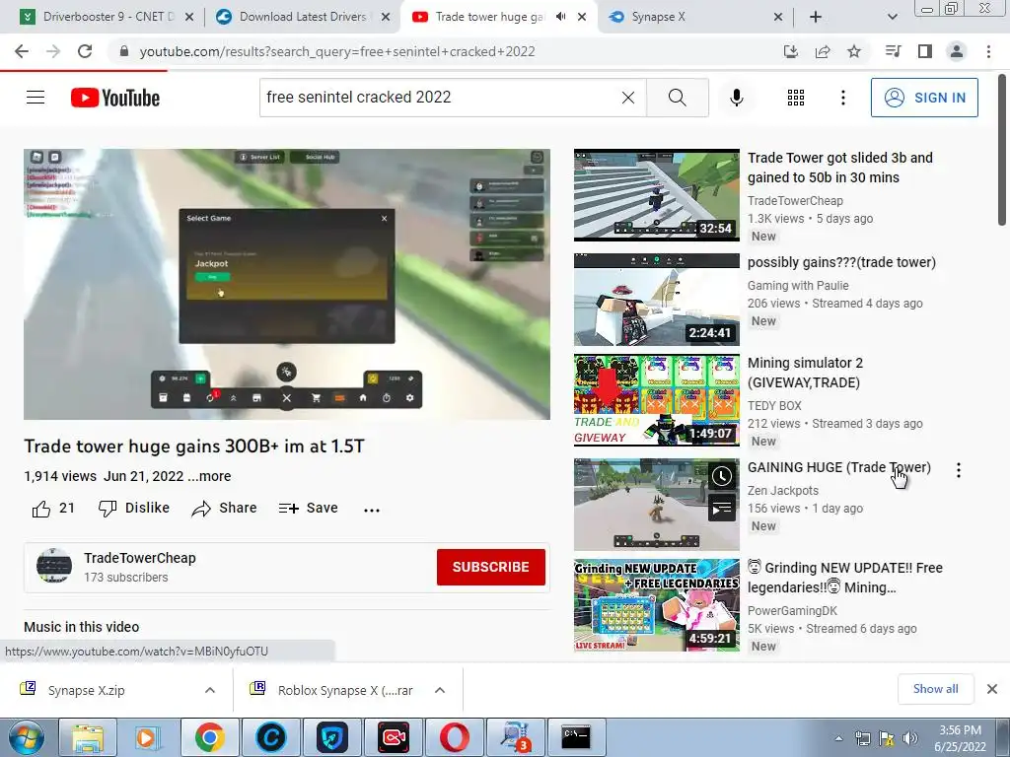
Task: Reload the current page
Action: pos(85,51)
